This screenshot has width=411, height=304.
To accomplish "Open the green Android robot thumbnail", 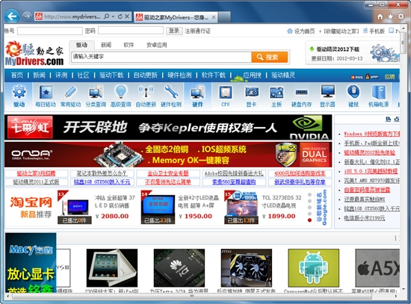I will (314, 268).
